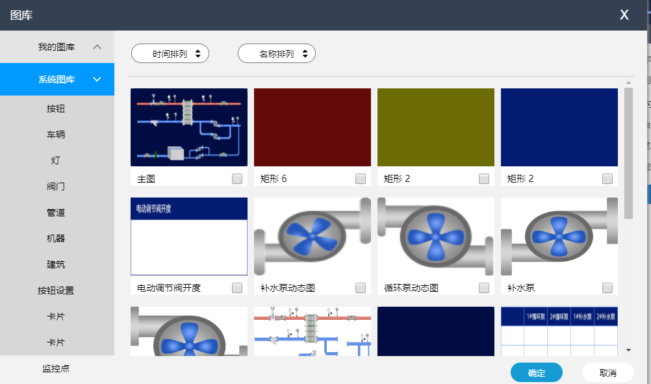This screenshot has height=384, width=651.
Task: Click the 主图 thumbnail
Action: tap(188, 127)
